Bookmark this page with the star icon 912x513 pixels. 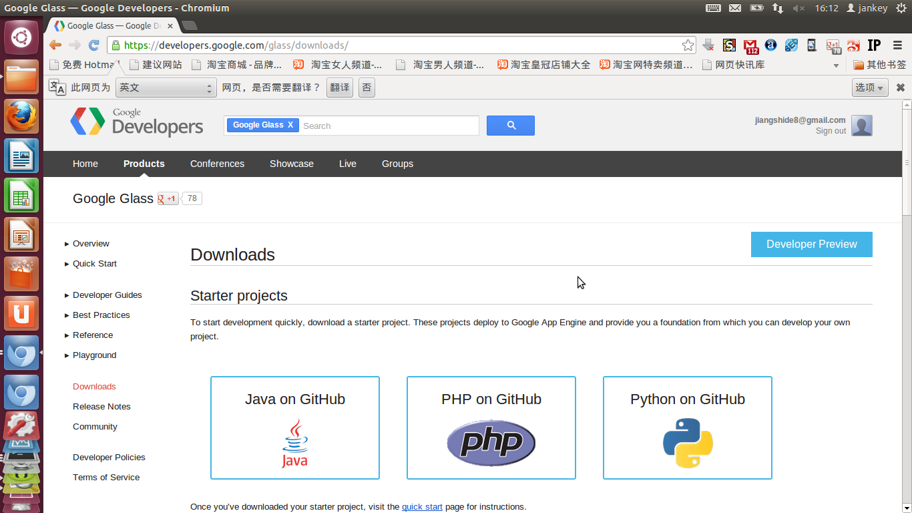(x=688, y=45)
